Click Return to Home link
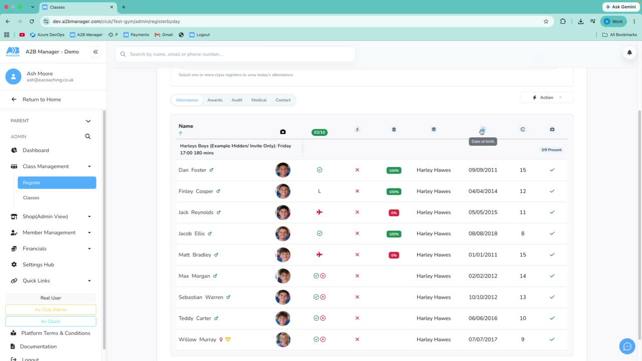Image resolution: width=642 pixels, height=361 pixels. point(42,100)
